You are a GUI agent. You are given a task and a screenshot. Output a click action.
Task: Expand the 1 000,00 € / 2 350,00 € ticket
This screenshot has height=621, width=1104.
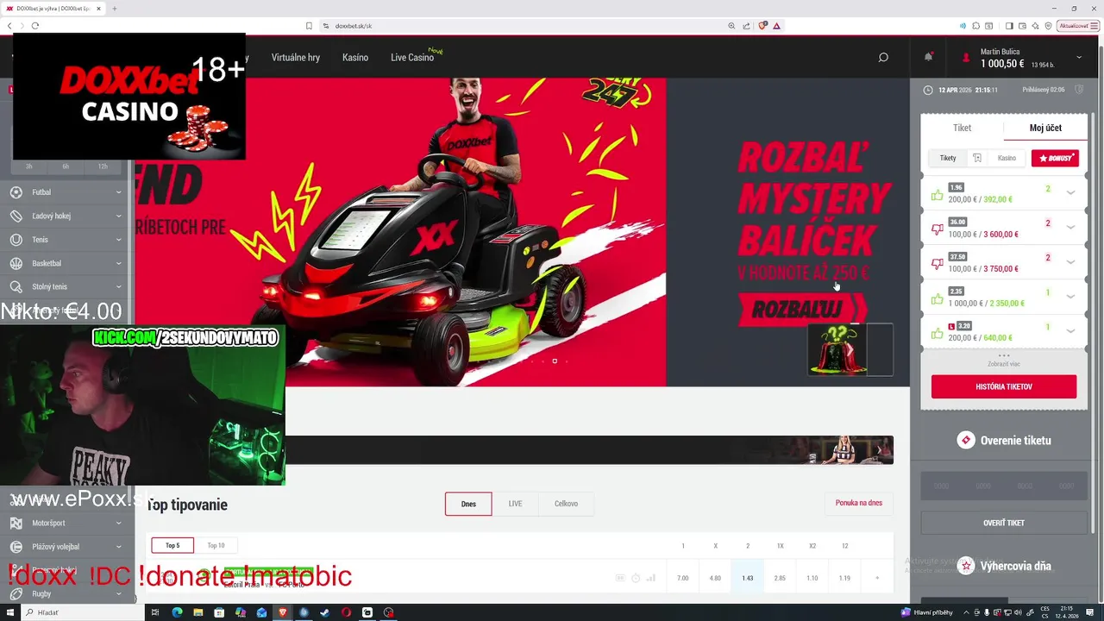[x=1070, y=297]
